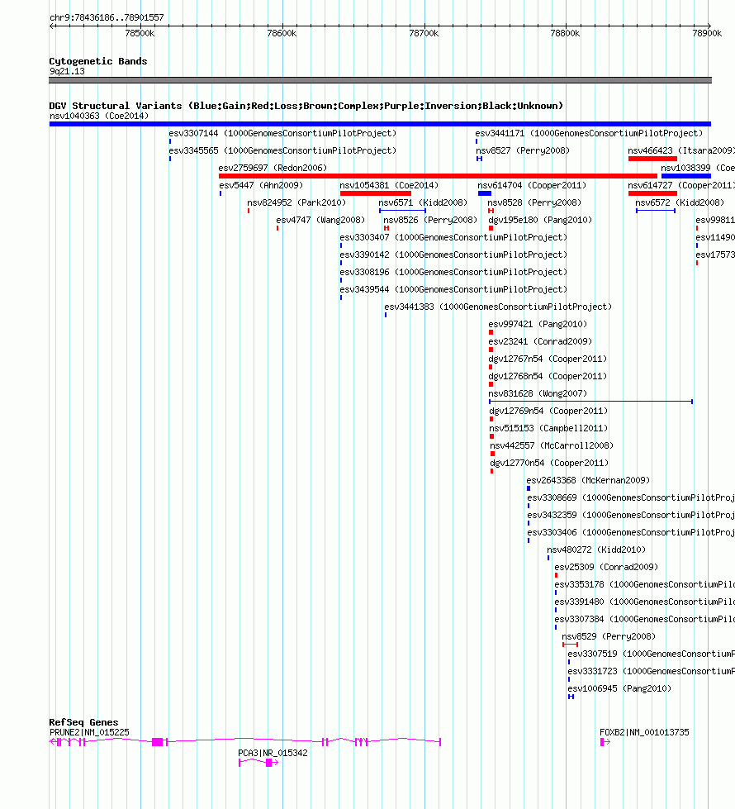735x809 pixels.
Task: Click the nsv8526 (Perry2008) label
Action: click(430, 221)
